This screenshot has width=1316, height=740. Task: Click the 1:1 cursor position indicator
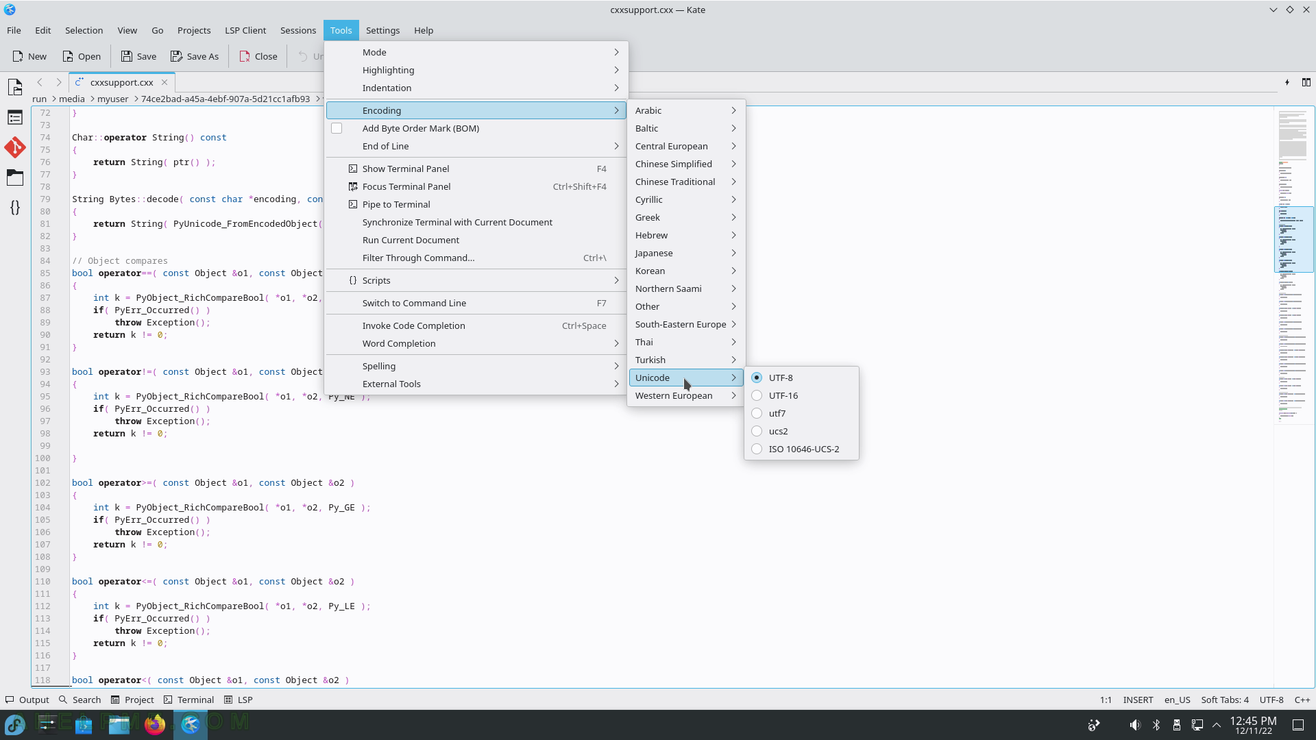[1106, 700]
